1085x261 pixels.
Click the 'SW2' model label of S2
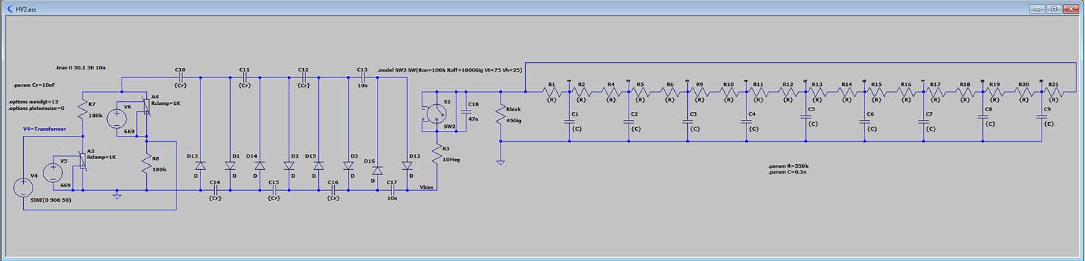(449, 126)
